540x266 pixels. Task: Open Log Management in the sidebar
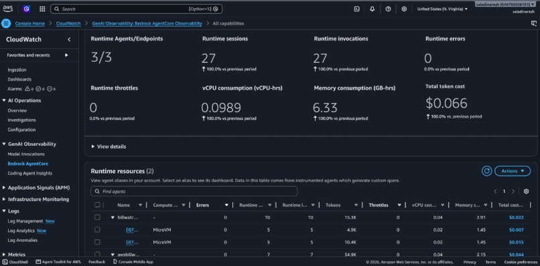pyautogui.click(x=25, y=221)
